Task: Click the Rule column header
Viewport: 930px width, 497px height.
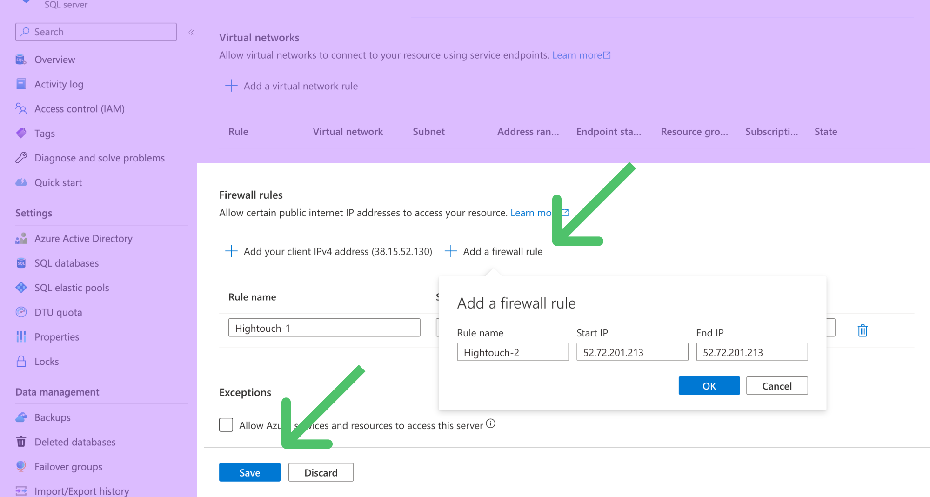Action: click(238, 132)
